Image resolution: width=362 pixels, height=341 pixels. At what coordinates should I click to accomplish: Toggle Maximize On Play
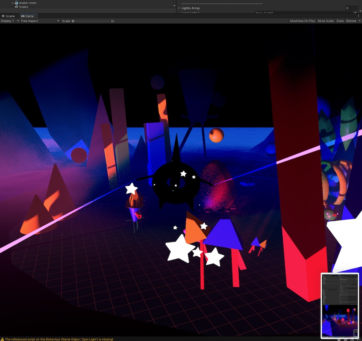click(x=302, y=21)
